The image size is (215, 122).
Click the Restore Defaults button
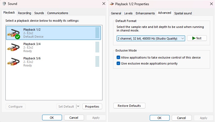point(129,106)
